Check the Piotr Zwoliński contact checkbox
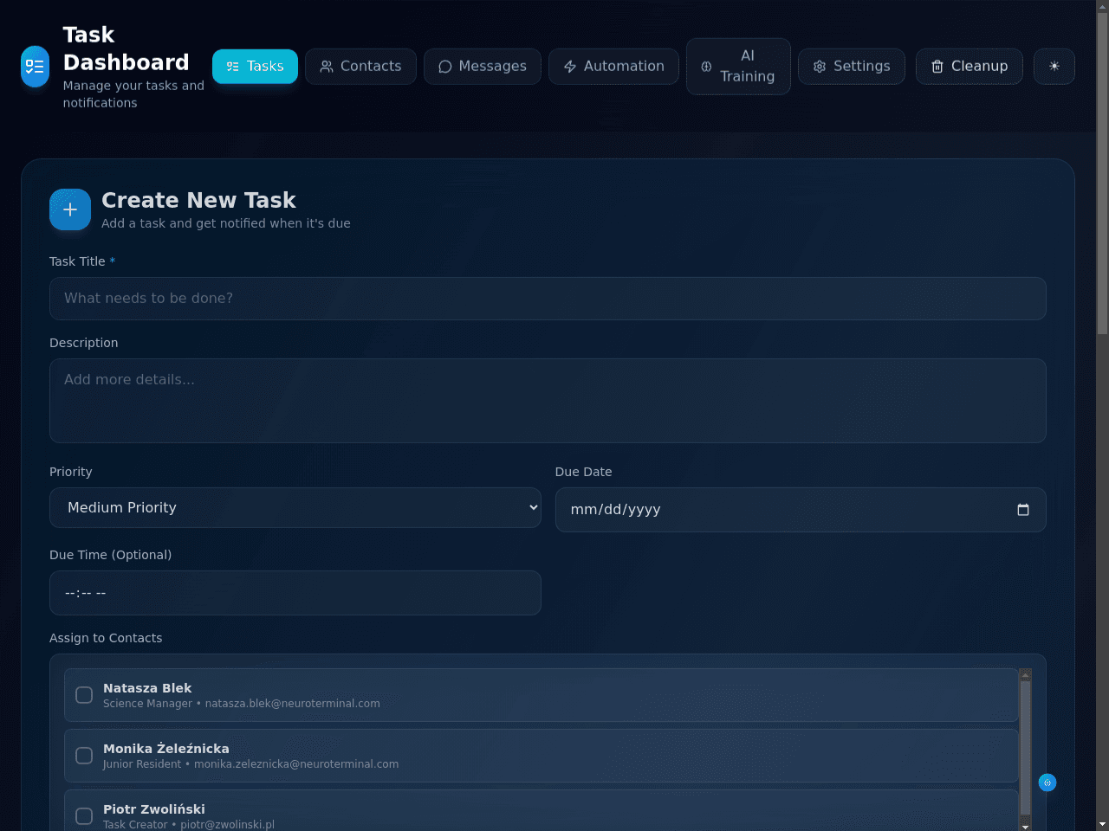The height and width of the screenshot is (831, 1109). point(84,816)
